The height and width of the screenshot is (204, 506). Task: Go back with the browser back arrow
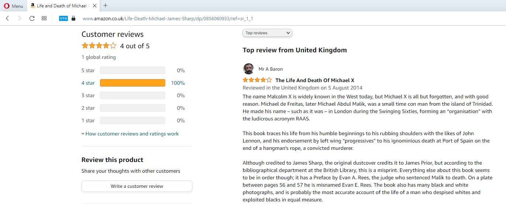(7, 18)
